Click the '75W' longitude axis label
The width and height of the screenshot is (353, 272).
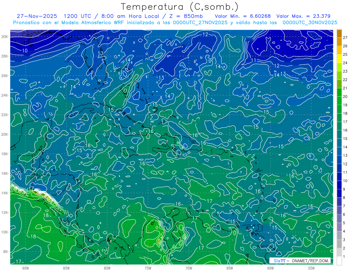click(x=148, y=268)
